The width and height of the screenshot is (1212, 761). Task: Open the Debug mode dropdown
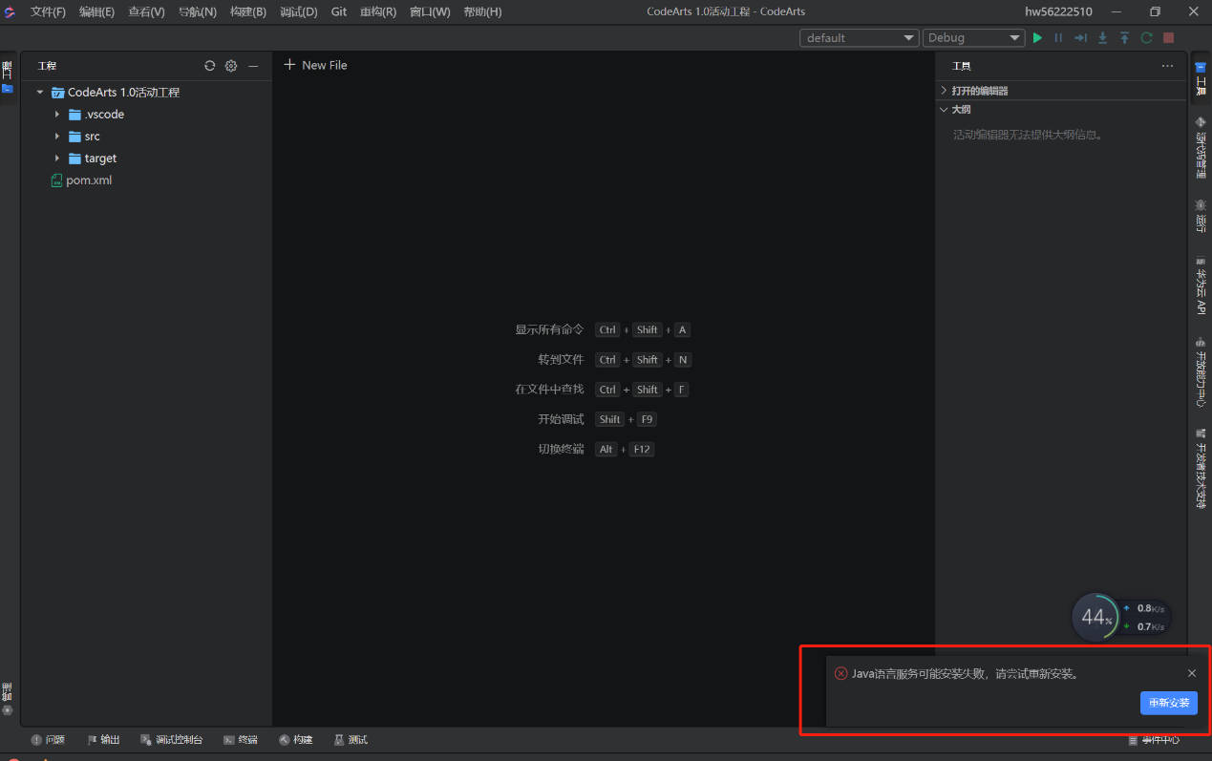[974, 38]
